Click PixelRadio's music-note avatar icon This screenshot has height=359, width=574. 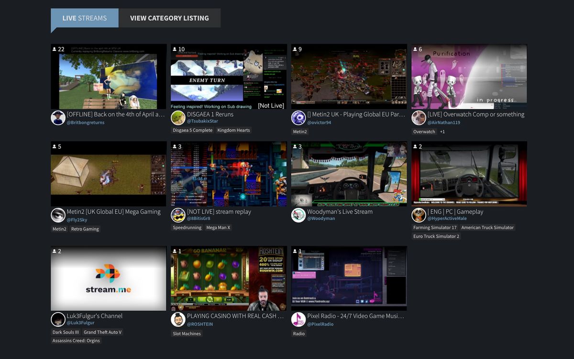pos(298,319)
